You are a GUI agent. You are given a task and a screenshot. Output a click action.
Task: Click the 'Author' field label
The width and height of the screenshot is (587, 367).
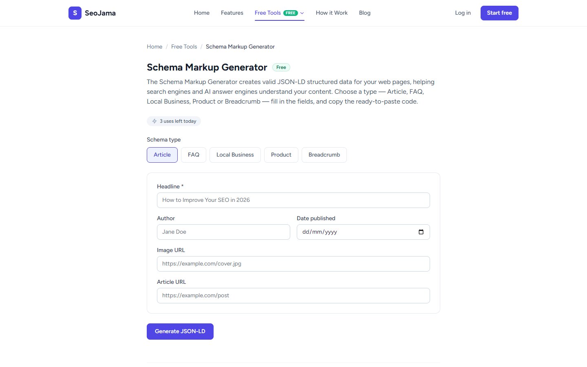coord(166,218)
